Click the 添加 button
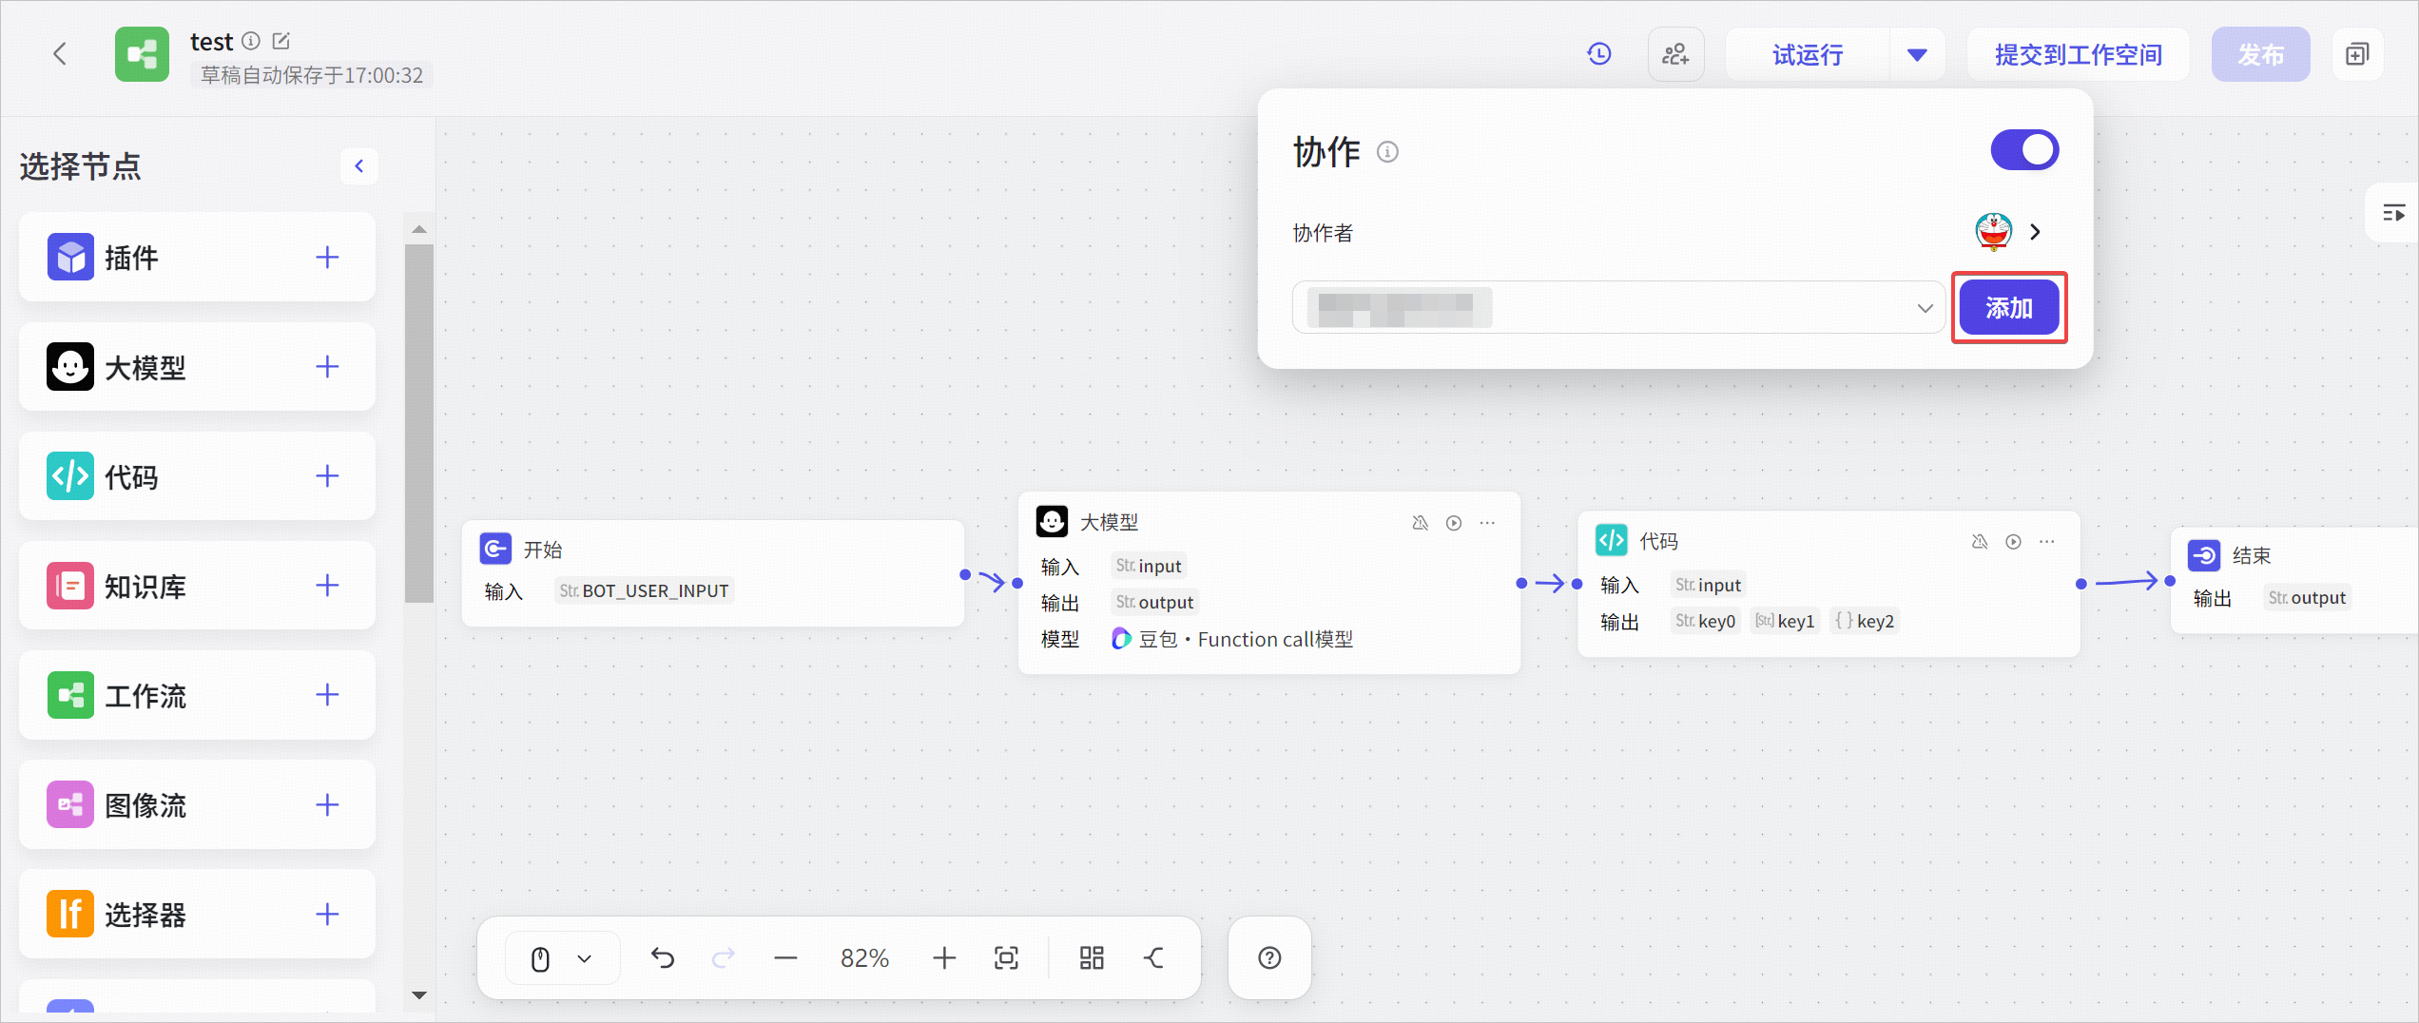The width and height of the screenshot is (2419, 1023). tap(2009, 308)
